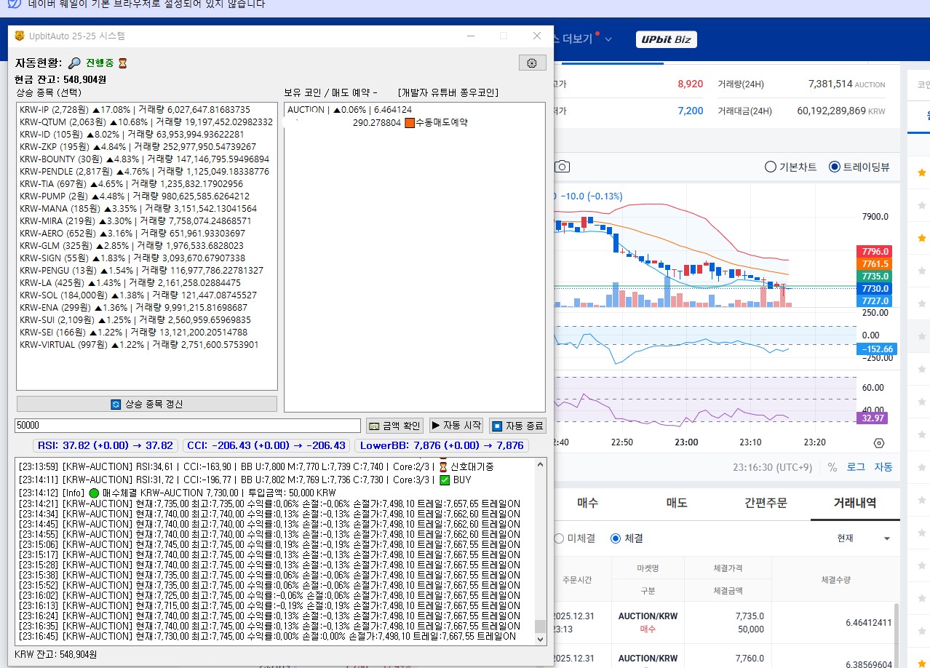Select the 트레이딩뷰 radio button
This screenshot has height=668, width=930.
[835, 167]
